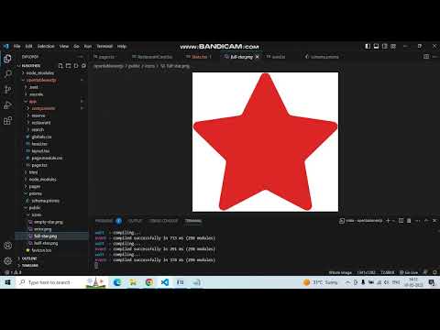Open empty-star.png in file tree
This screenshot has width=440, height=330.
(x=49, y=222)
